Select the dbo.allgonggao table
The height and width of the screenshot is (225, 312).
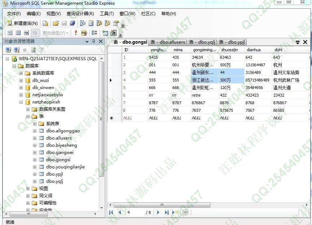[63, 131]
